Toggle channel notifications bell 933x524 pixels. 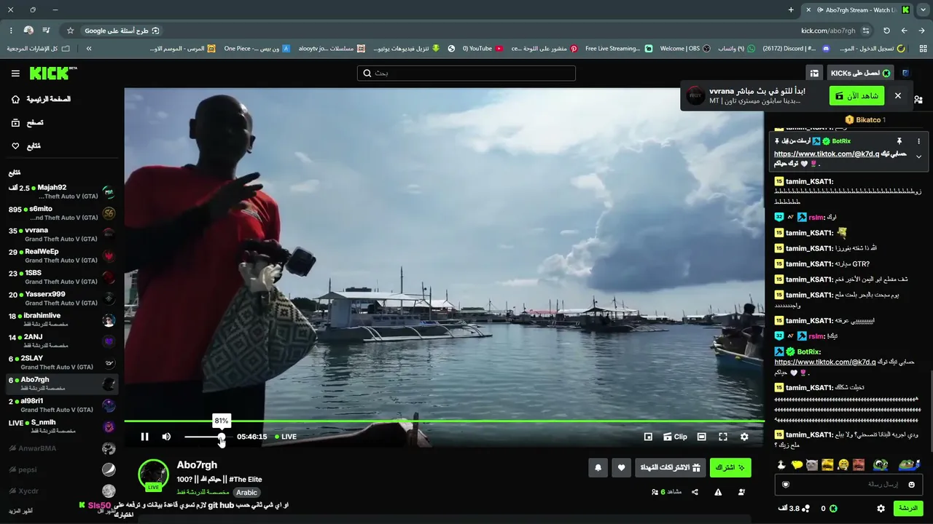[598, 467]
